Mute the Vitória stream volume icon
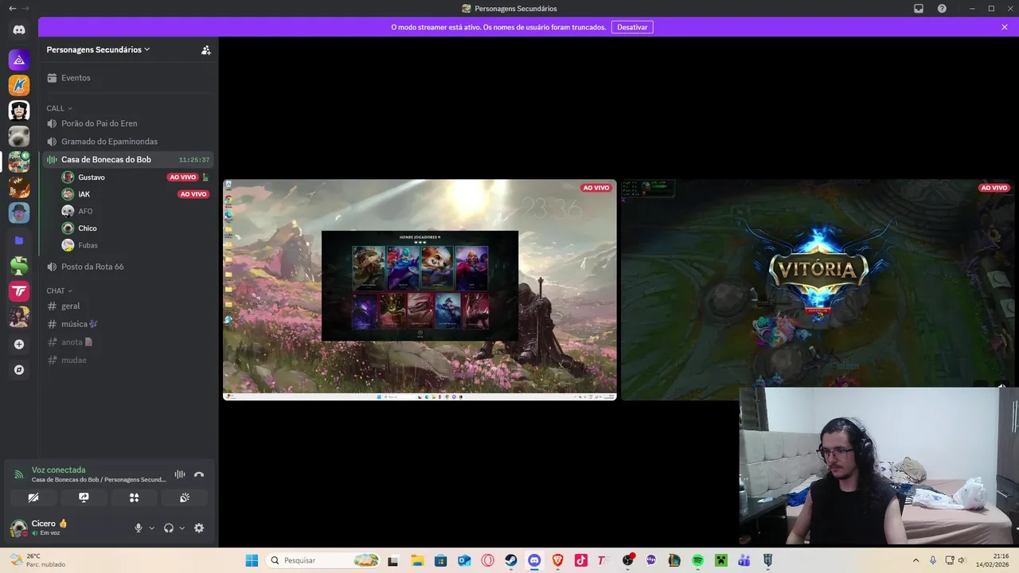Screen dimensions: 1019x573 point(1001,388)
